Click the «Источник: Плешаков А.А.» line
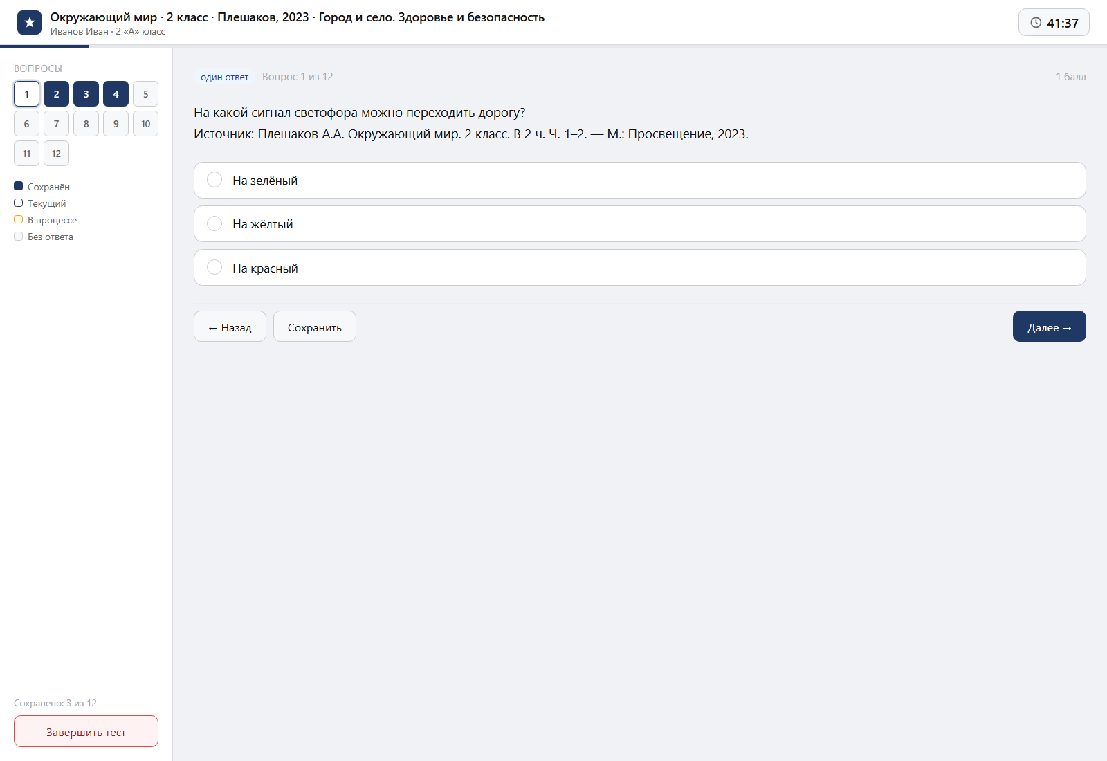Image resolution: width=1107 pixels, height=761 pixels. (471, 134)
